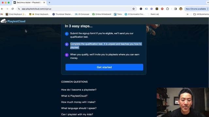
Task: Click the highlighted text about qualification test
Action: pos(106,45)
